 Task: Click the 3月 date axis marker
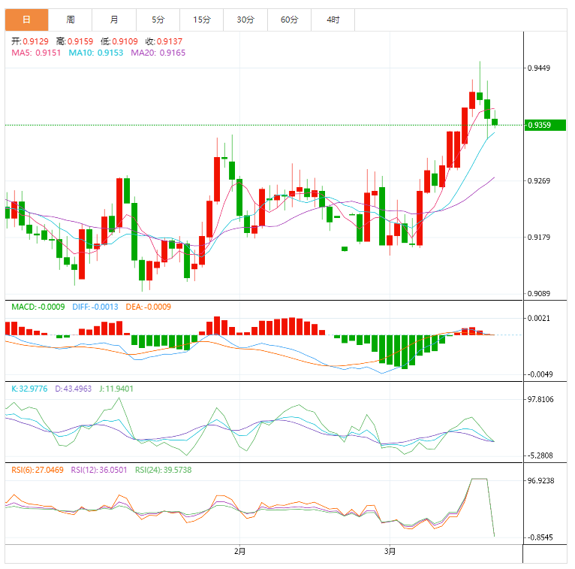[x=390, y=552]
